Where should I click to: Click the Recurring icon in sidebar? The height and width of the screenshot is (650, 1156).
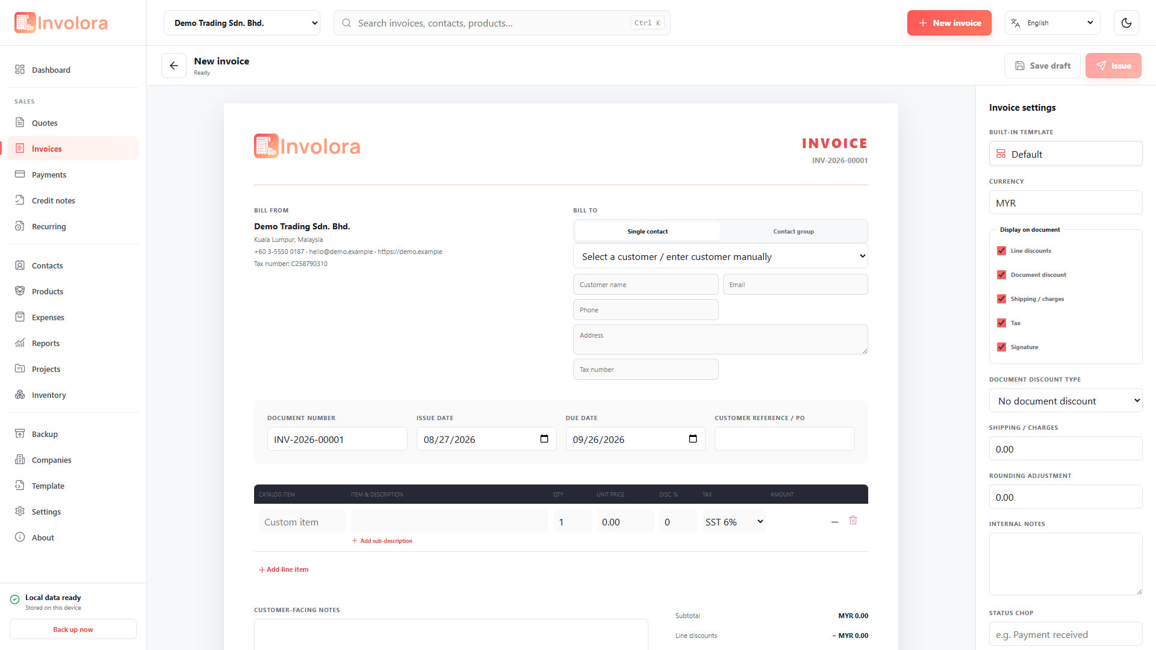(20, 226)
